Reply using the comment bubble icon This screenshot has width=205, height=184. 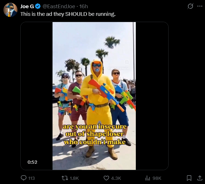coord(24,178)
